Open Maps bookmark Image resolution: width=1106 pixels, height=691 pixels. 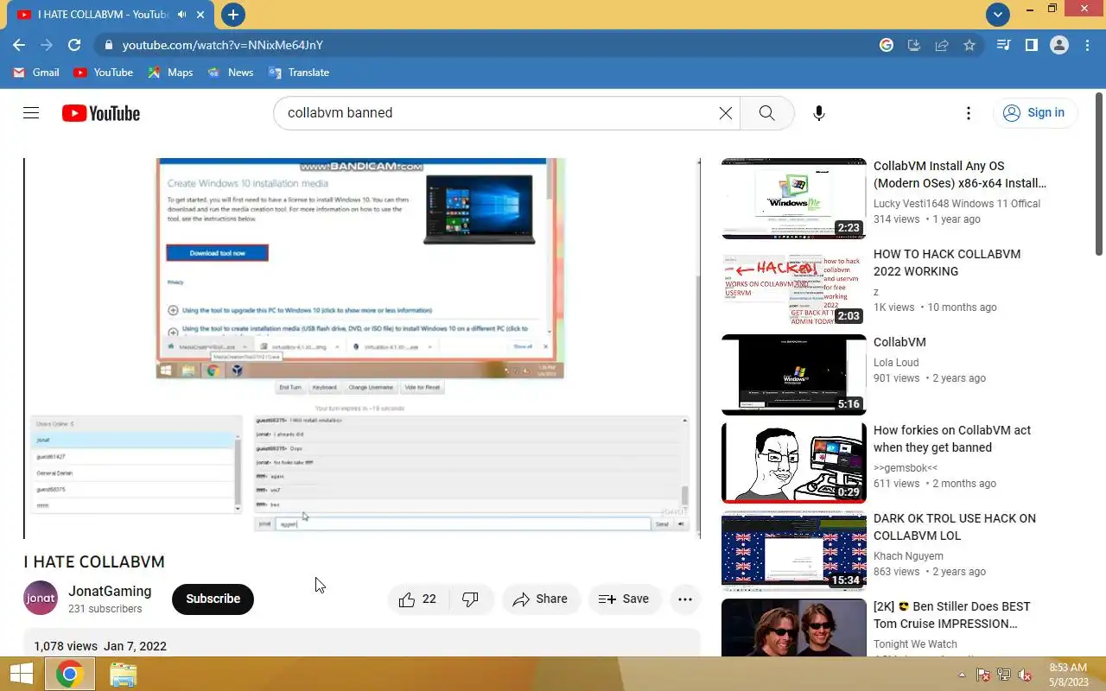(170, 73)
